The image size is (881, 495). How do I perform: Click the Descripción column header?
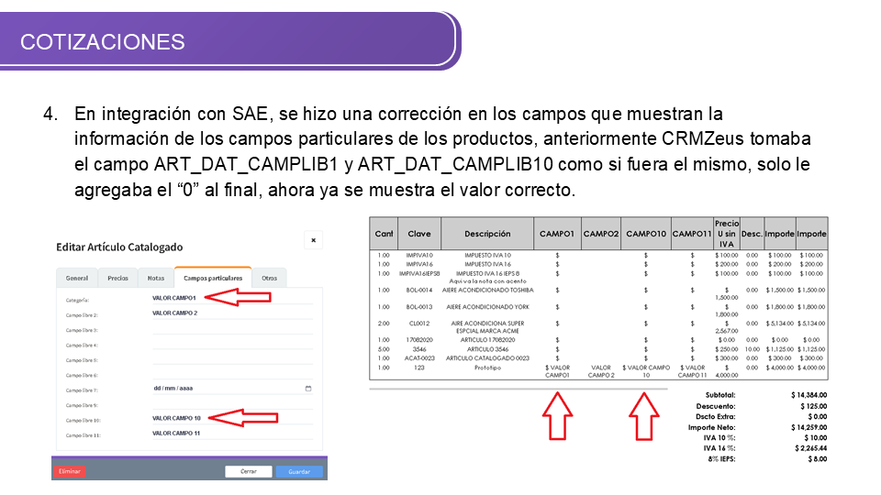(487, 234)
